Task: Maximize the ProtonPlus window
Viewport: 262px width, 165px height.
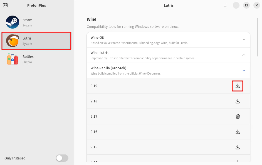Action: tap(246, 5)
